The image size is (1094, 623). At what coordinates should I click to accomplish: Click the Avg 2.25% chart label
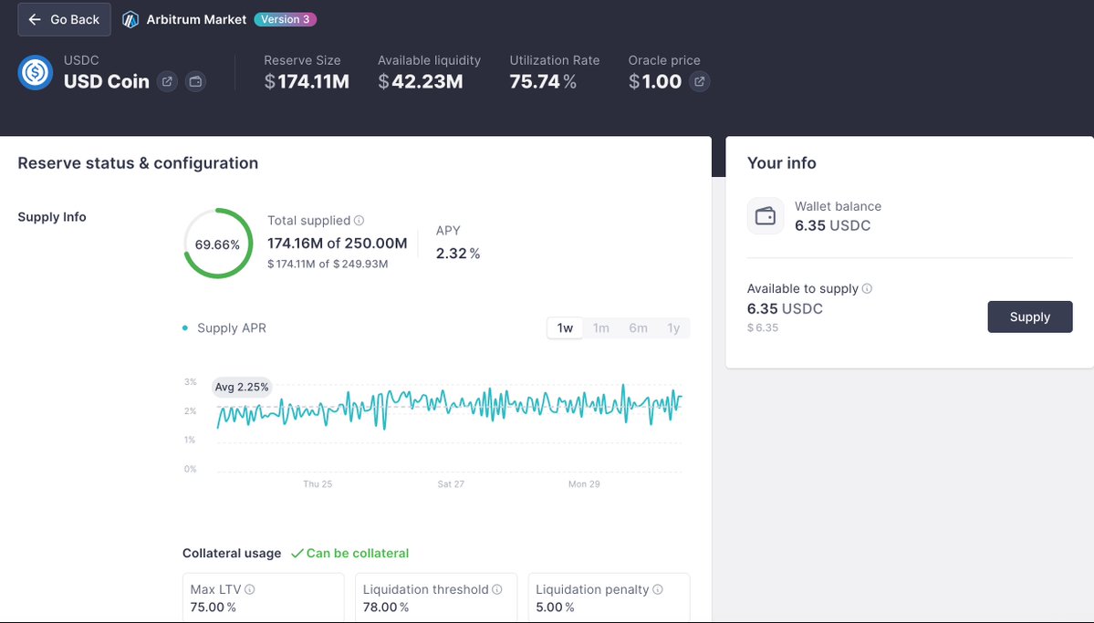coord(242,387)
